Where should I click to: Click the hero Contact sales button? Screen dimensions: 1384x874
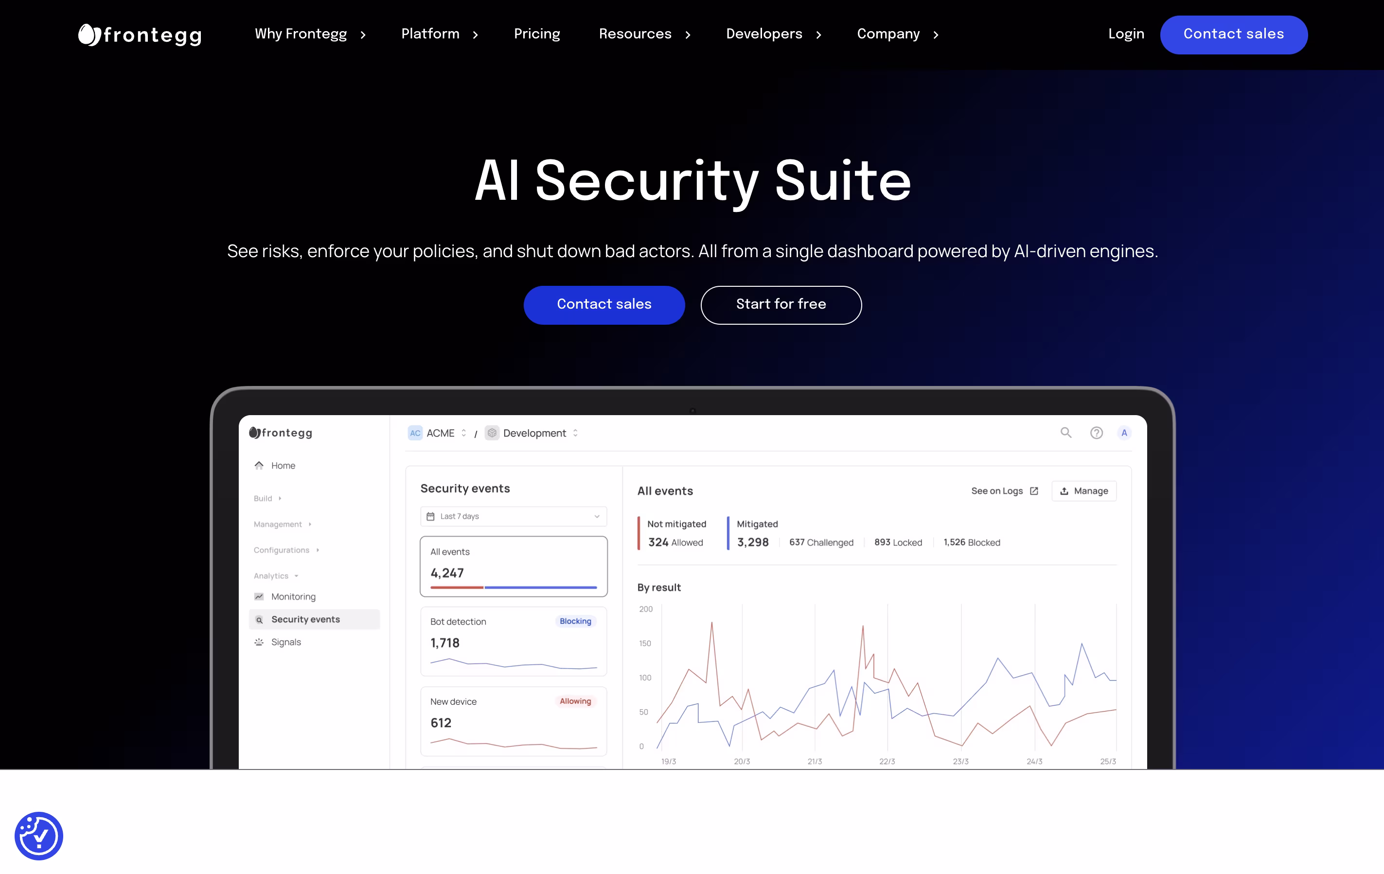tap(604, 305)
